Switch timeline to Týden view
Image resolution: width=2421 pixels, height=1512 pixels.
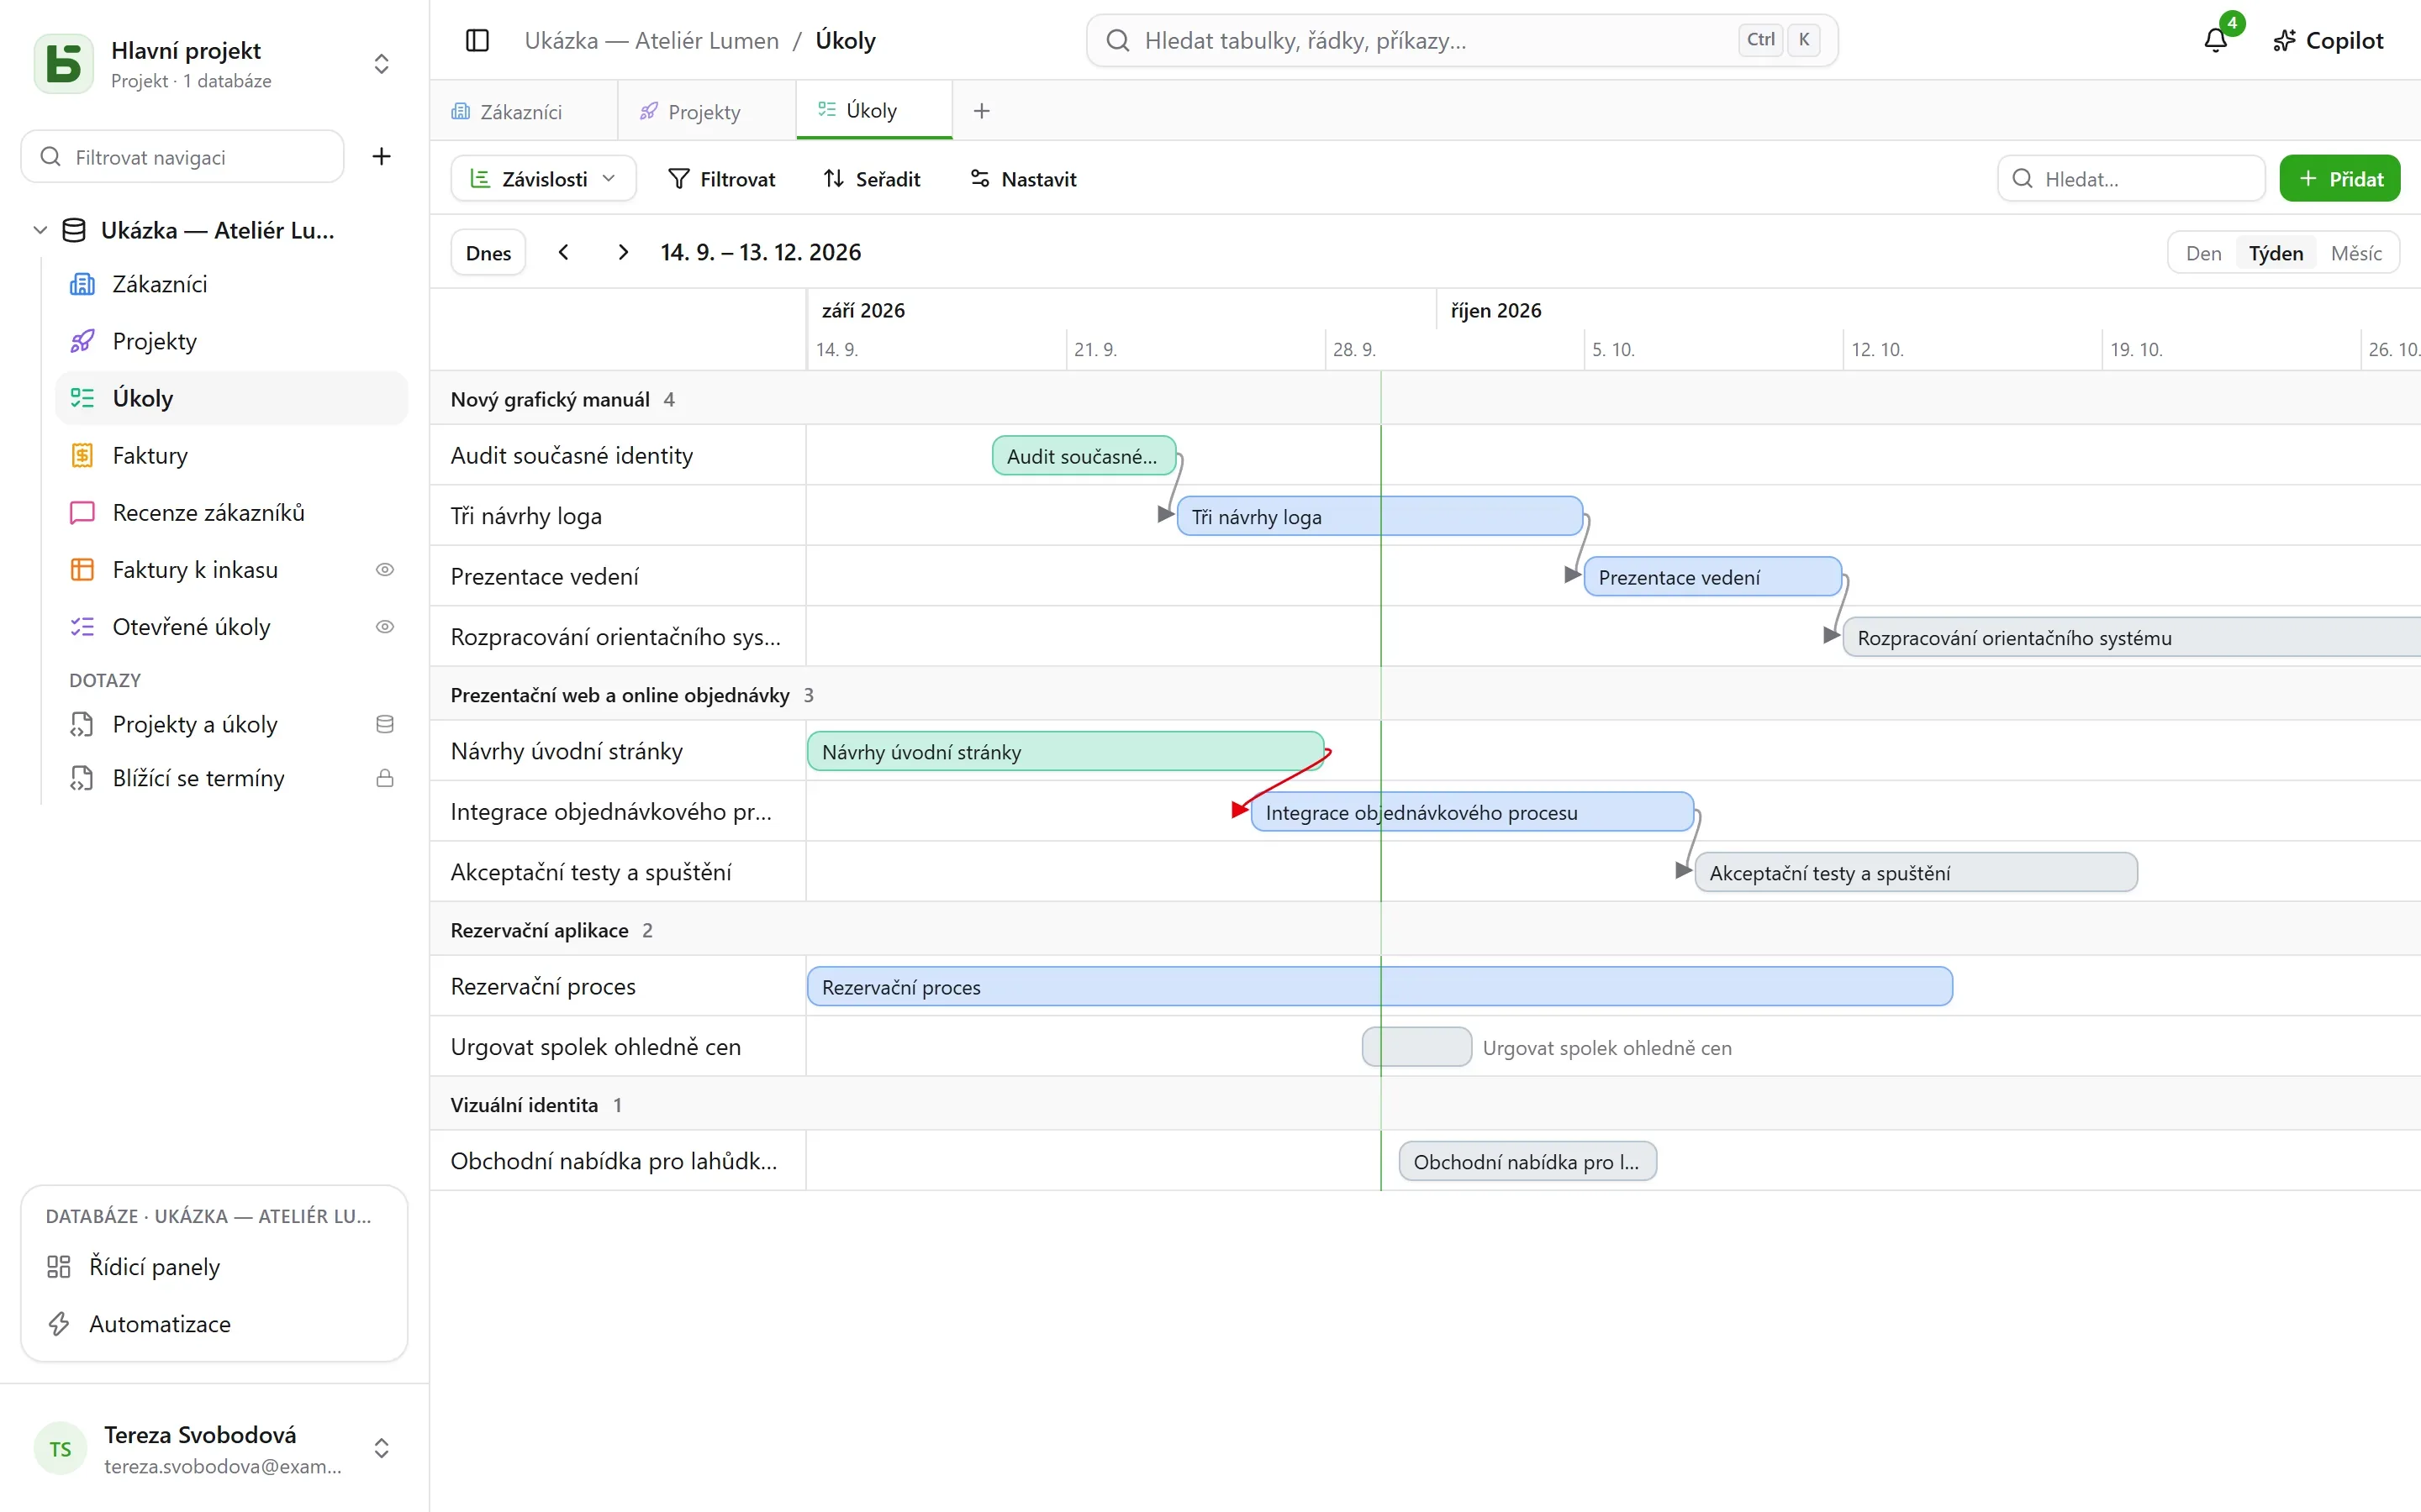pos(2276,254)
